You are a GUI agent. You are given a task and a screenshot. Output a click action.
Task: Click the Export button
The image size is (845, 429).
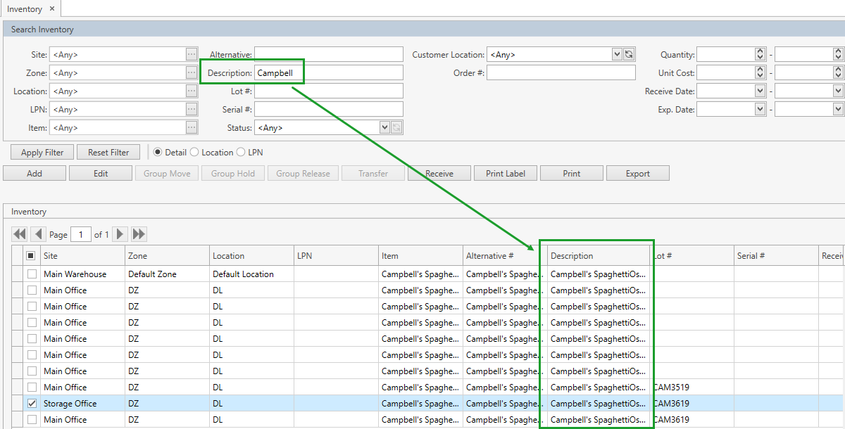coord(637,172)
